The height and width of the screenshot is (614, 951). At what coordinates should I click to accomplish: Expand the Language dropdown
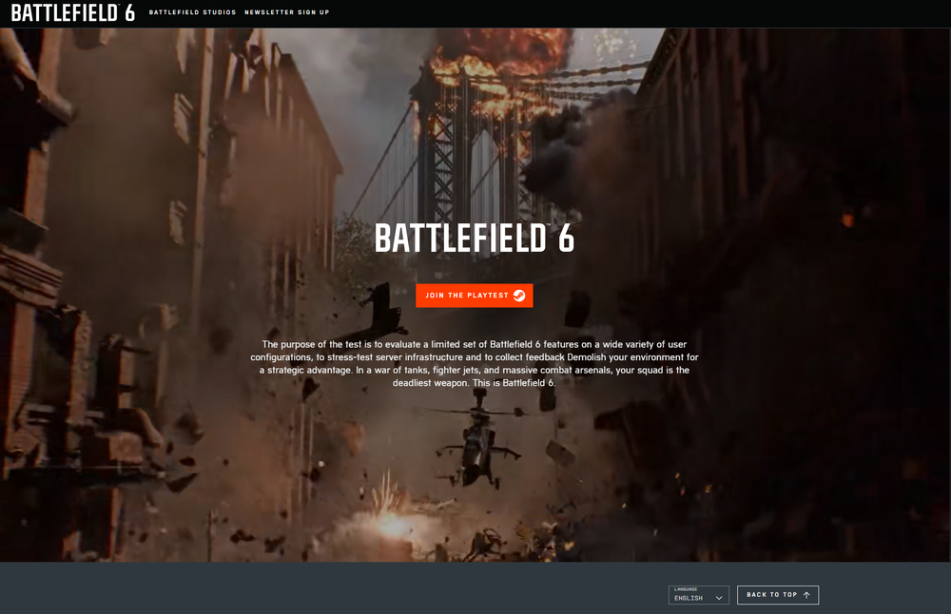coord(698,595)
